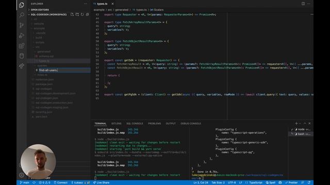The width and height of the screenshot is (330, 185).
Task: Switch to the SQL CONSOLE panel tab
Action: click(x=135, y=123)
